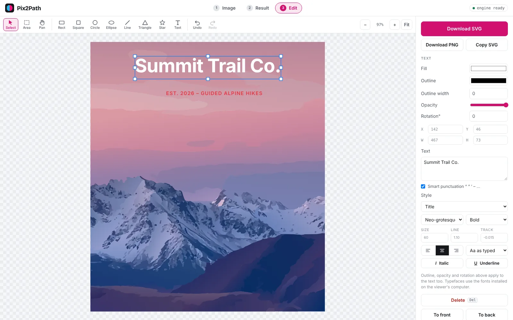Switch to the Edit step tab

(289, 8)
